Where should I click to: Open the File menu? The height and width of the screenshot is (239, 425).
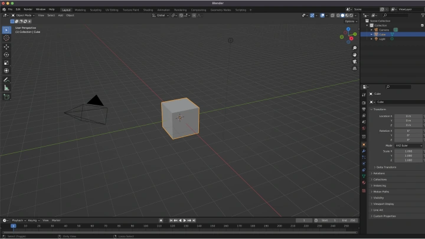(x=10, y=9)
